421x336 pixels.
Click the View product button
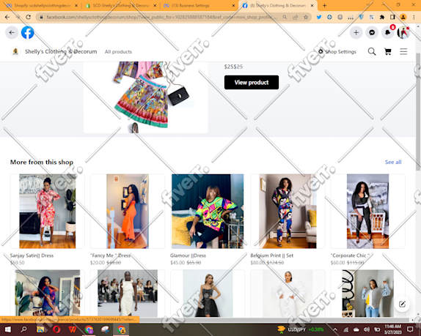pyautogui.click(x=252, y=82)
